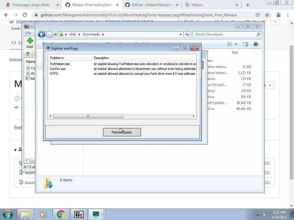Select the FodHelper.exe row
294x220 pixels.
click(x=122, y=64)
